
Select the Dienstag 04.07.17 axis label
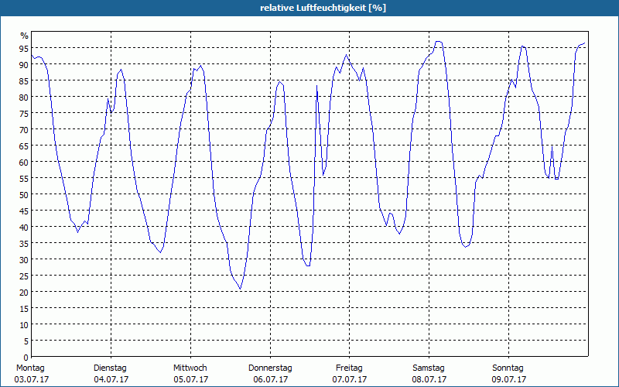pos(111,374)
